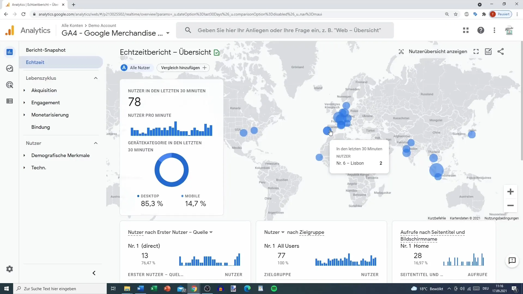Open Word from the taskbar
This screenshot has width=523, height=294.
140,289
